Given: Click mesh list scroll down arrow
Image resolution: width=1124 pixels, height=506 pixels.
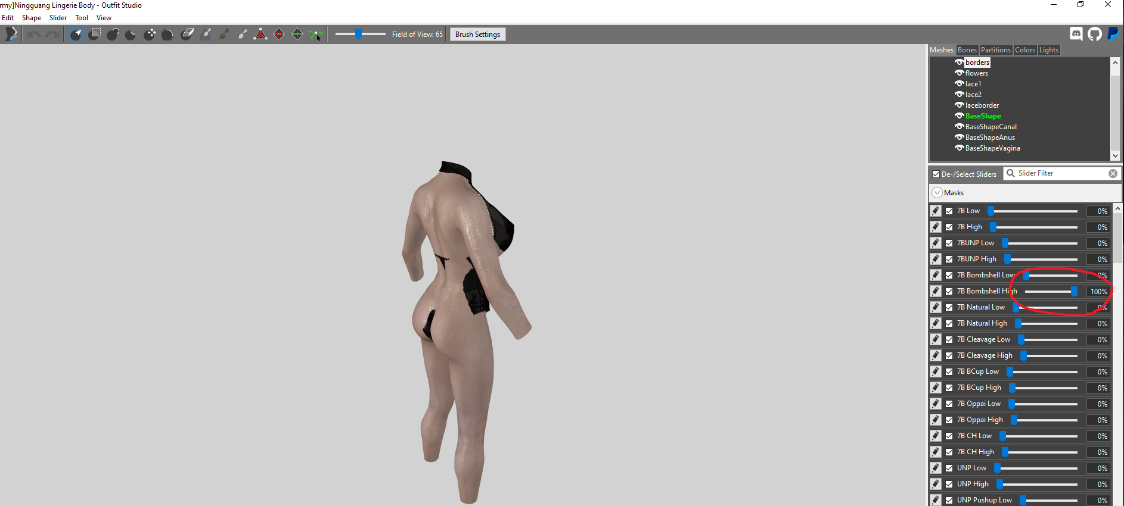Looking at the screenshot, I should point(1116,155).
